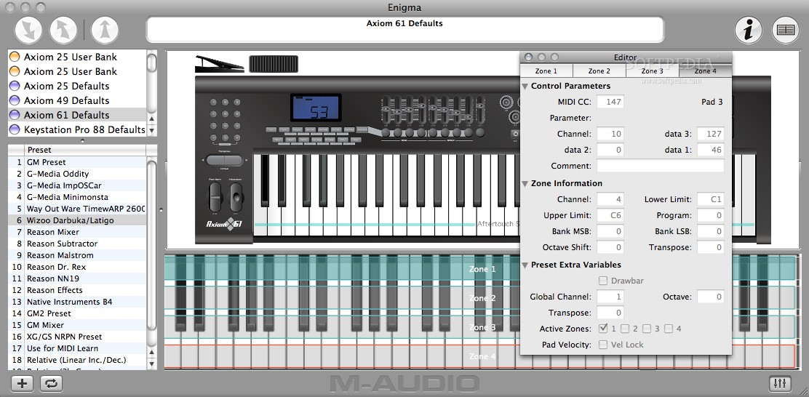The height and width of the screenshot is (397, 809).
Task: Select purple icon of Axiom 49 Defaults
Action: tap(15, 100)
